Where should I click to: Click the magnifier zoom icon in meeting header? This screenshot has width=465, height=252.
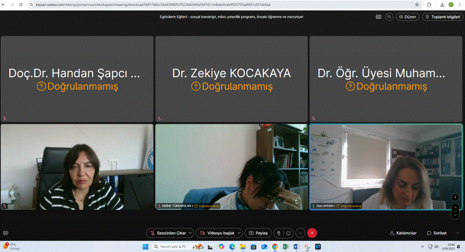(389, 17)
